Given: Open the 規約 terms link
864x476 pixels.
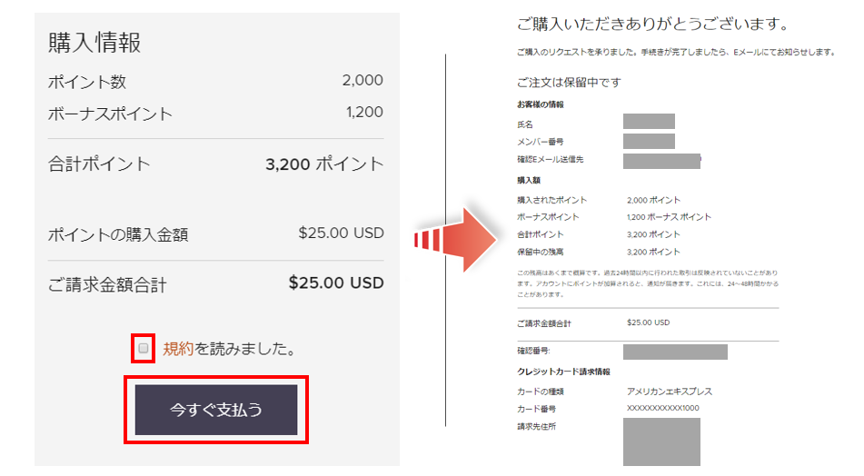Looking at the screenshot, I should coord(179,349).
